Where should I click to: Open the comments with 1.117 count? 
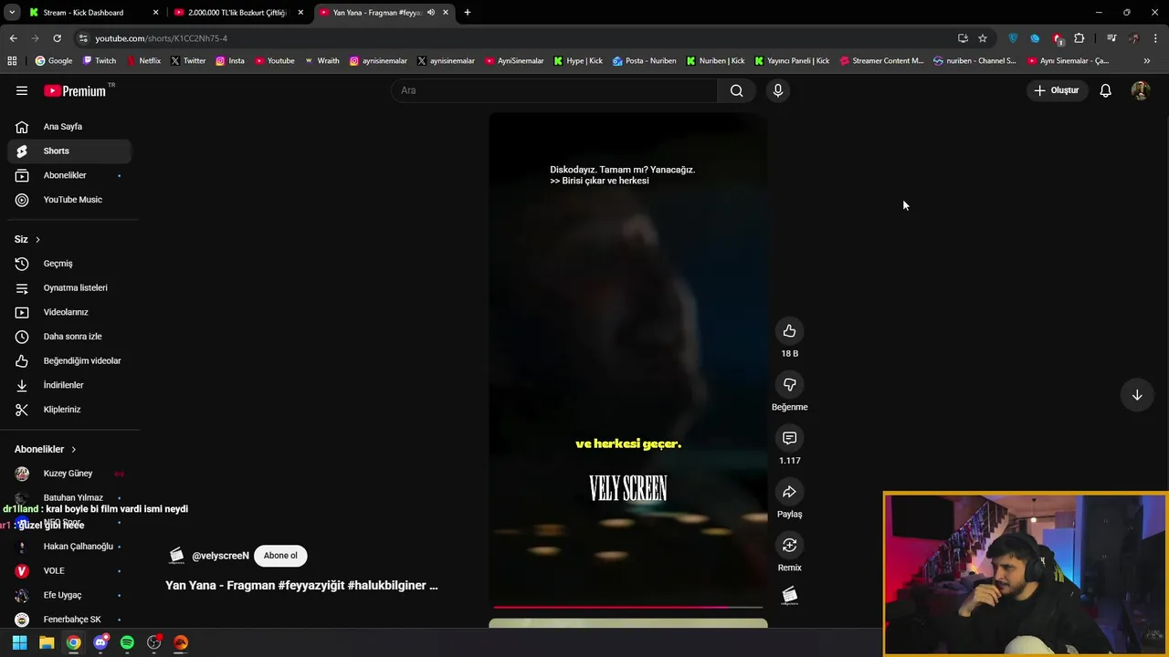click(789, 438)
